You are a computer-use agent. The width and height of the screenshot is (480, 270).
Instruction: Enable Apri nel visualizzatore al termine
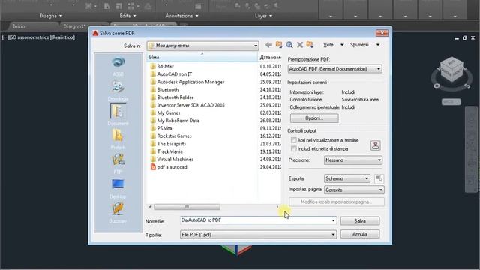pos(293,140)
